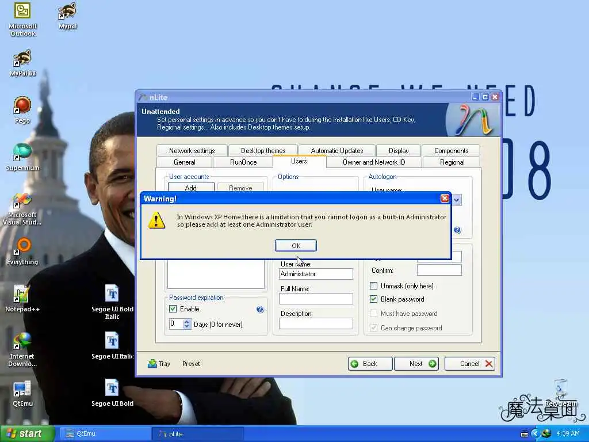Click the Next button in nLite

(416, 364)
